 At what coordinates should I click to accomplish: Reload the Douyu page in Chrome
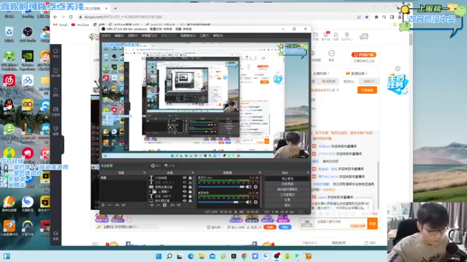71,17
